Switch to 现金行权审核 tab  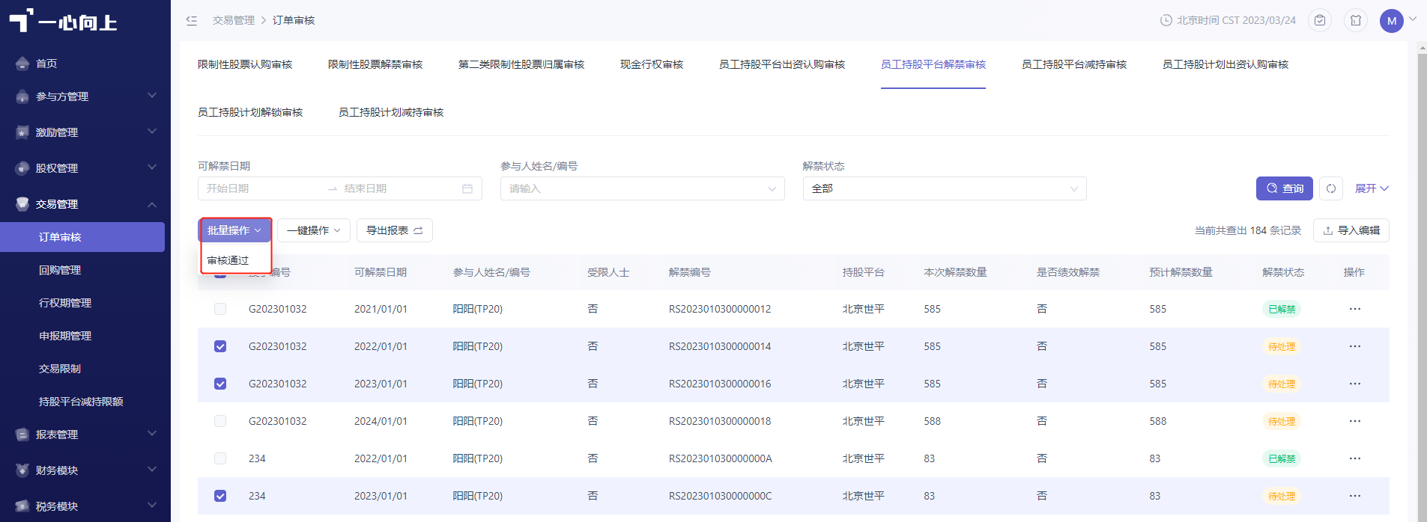[x=652, y=64]
